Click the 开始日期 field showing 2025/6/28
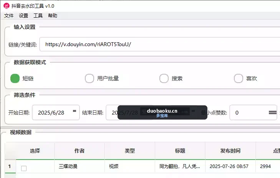The image size is (280, 178). (56, 113)
